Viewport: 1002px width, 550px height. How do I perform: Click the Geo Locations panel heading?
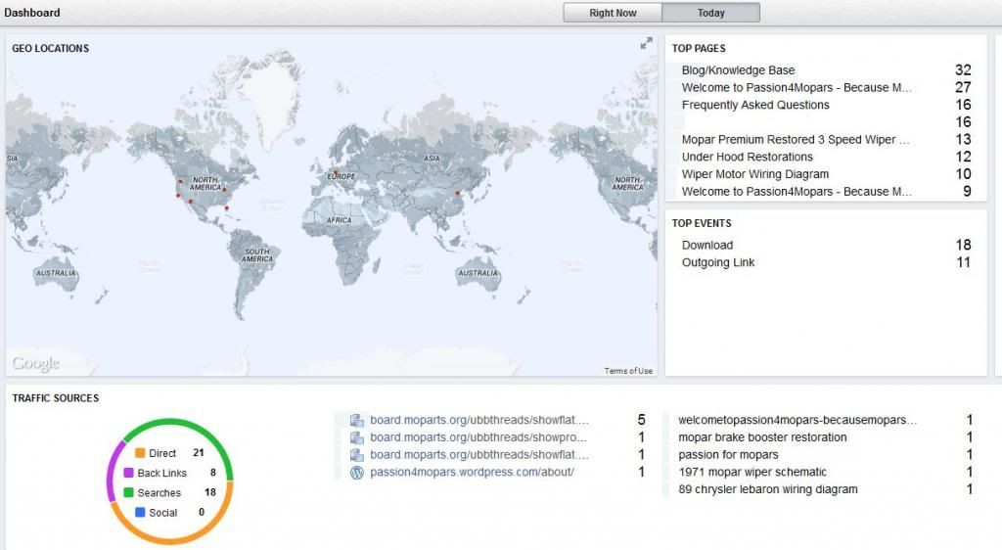coord(51,49)
